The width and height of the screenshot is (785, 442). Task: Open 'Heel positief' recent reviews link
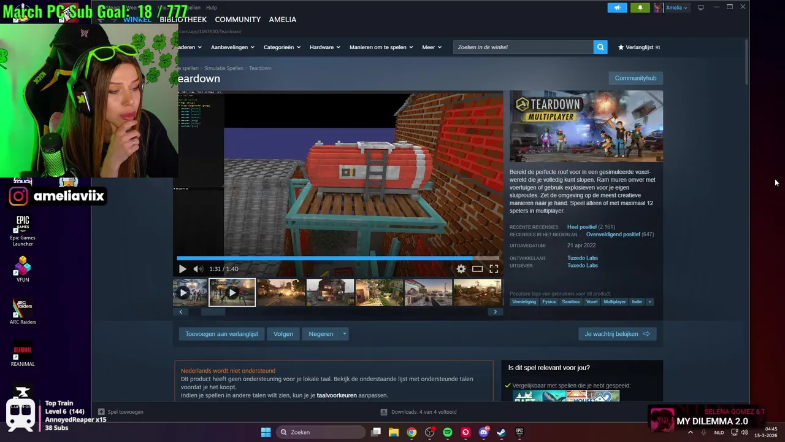pyautogui.click(x=582, y=227)
